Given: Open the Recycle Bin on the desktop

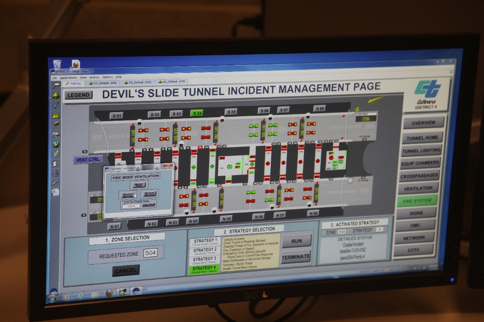Looking at the screenshot, I should click(57, 63).
